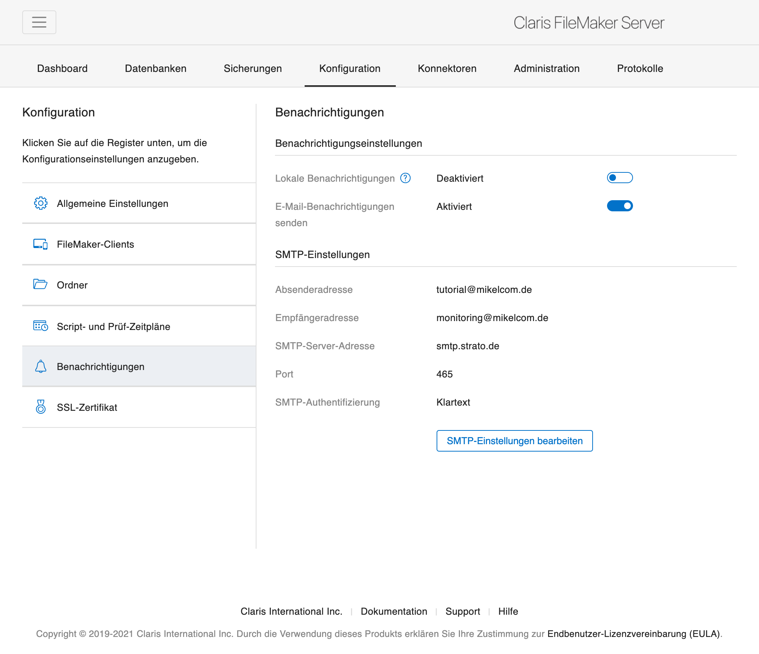
Task: Go to the Sicherungen tab
Action: (x=253, y=69)
